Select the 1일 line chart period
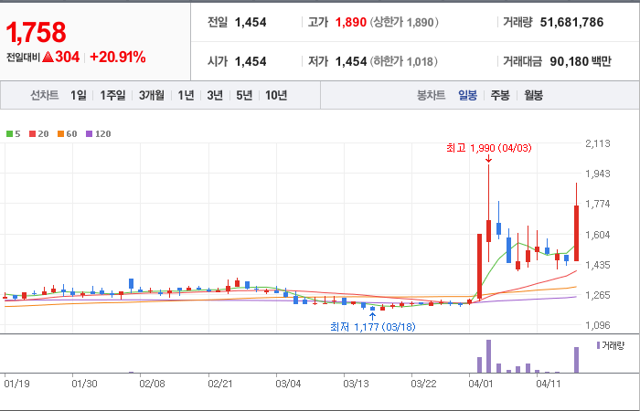 point(79,95)
